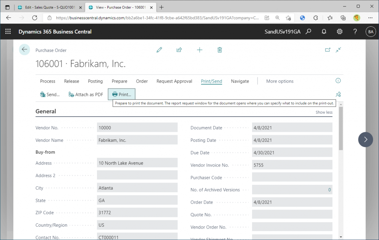379x240 pixels.
Task: Click the No. of Archived Versions value 0
Action: coord(329,190)
